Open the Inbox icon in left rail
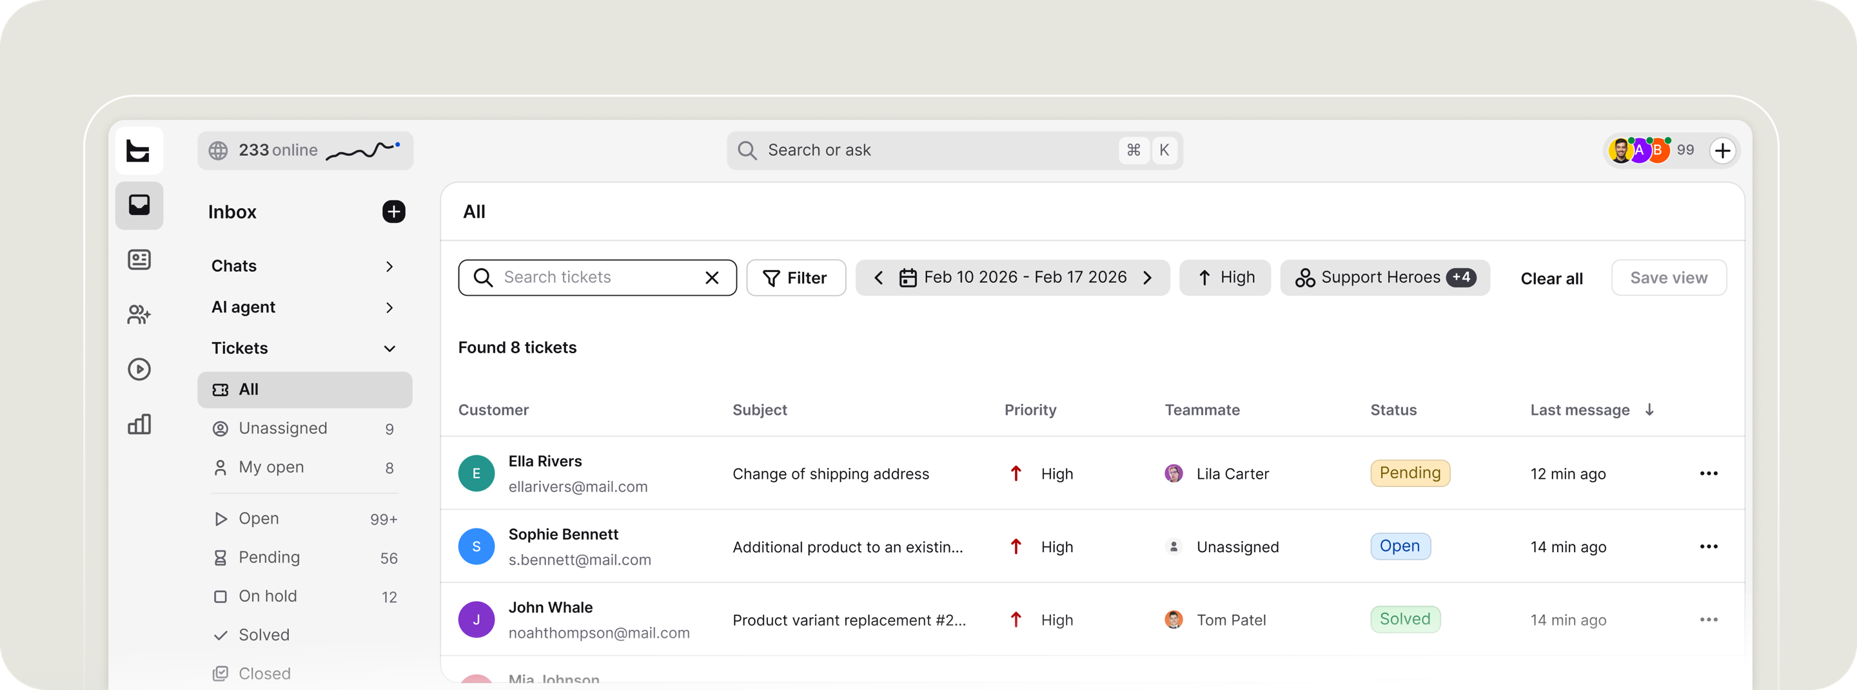Image resolution: width=1857 pixels, height=690 pixels. [x=139, y=206]
